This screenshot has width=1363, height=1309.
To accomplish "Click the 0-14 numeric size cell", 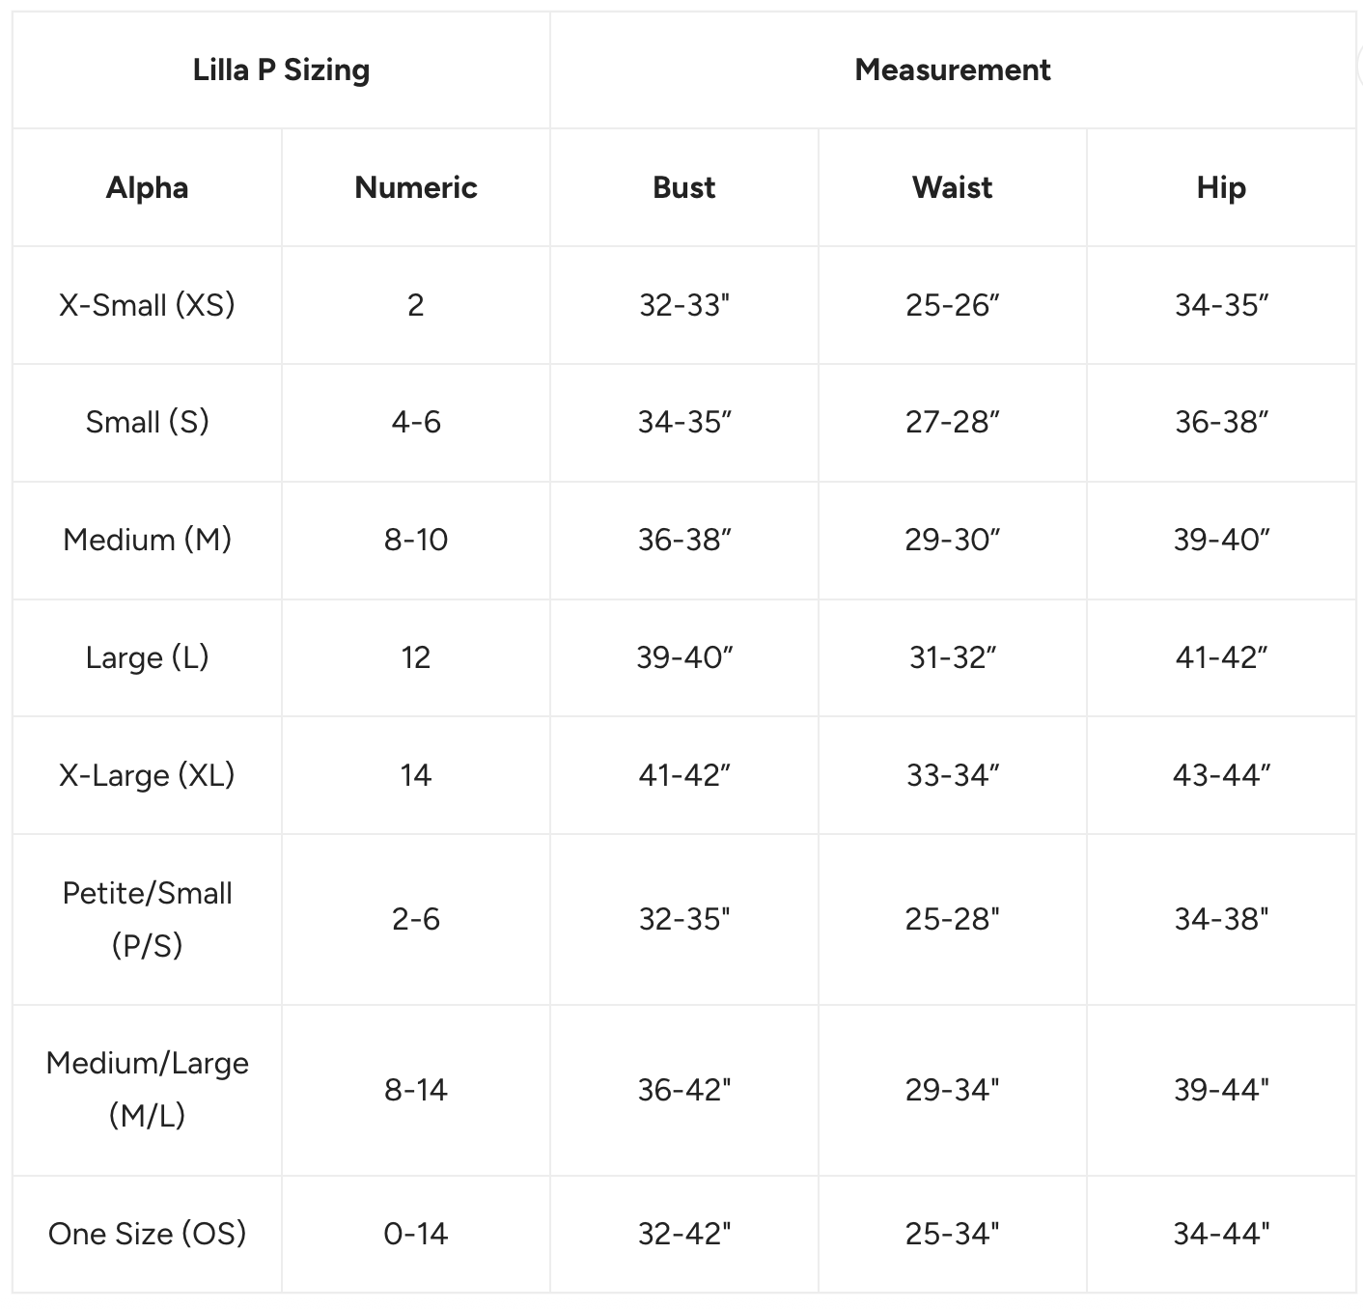I will tap(415, 1234).
